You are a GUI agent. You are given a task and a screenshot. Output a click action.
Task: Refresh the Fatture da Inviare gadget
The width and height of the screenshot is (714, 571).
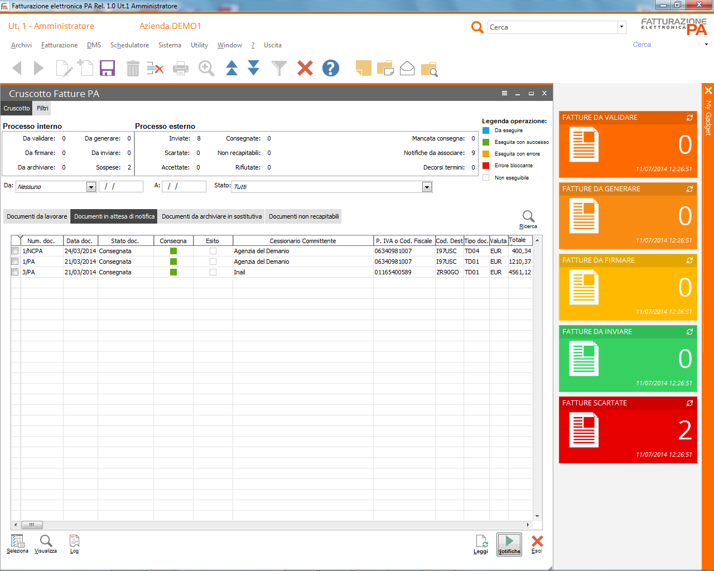689,332
